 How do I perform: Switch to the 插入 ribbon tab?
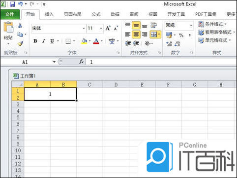[49, 14]
